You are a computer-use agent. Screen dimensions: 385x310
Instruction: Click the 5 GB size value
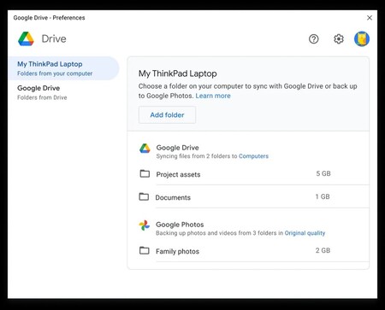point(323,173)
